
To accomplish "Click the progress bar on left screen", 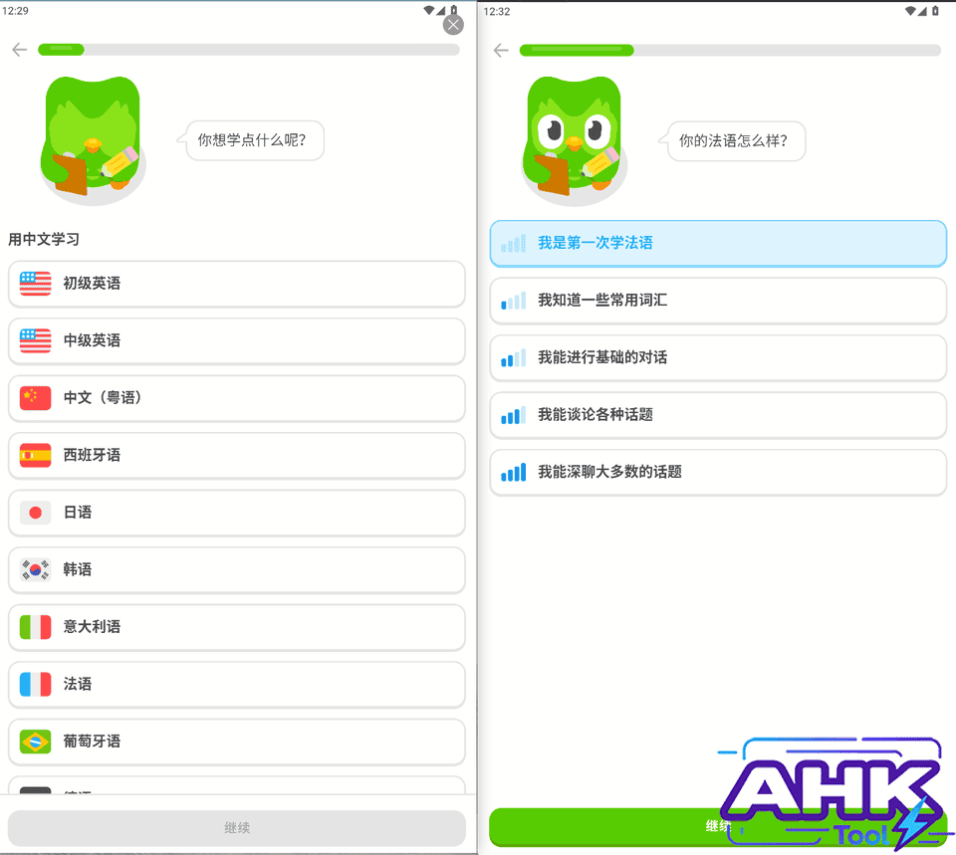I will 249,50.
